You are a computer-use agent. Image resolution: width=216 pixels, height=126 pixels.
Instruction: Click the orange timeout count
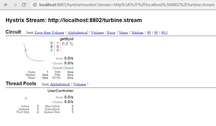[58, 43]
